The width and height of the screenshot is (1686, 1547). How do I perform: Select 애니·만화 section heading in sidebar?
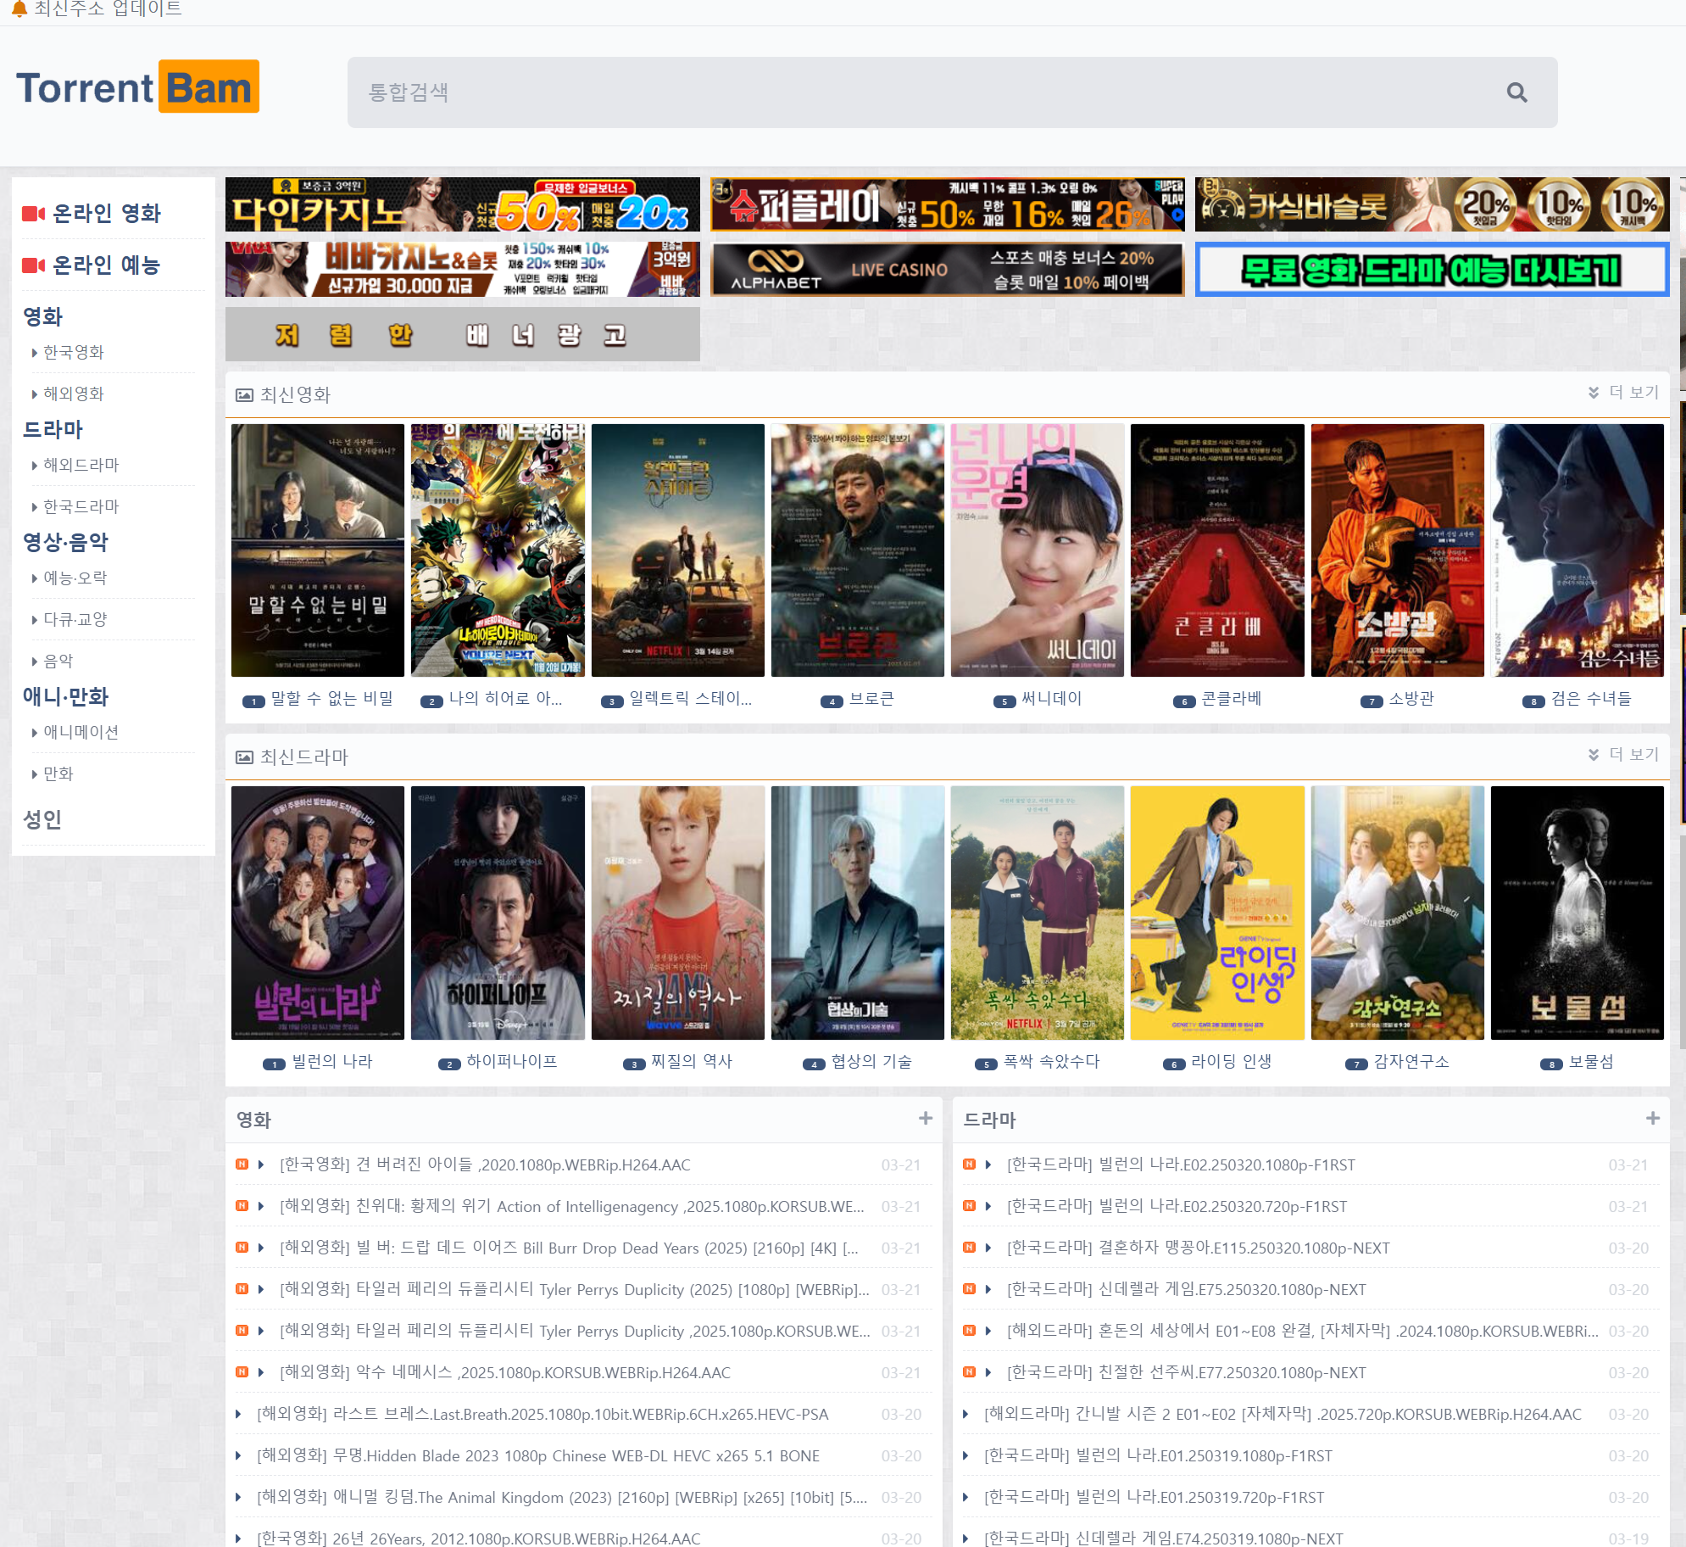[65, 697]
